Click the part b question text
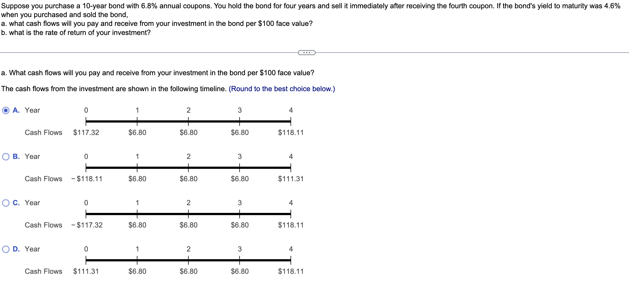The height and width of the screenshot is (287, 629). 75,32
